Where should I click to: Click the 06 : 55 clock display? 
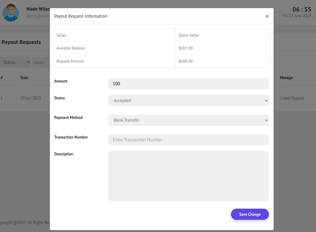coord(301,9)
